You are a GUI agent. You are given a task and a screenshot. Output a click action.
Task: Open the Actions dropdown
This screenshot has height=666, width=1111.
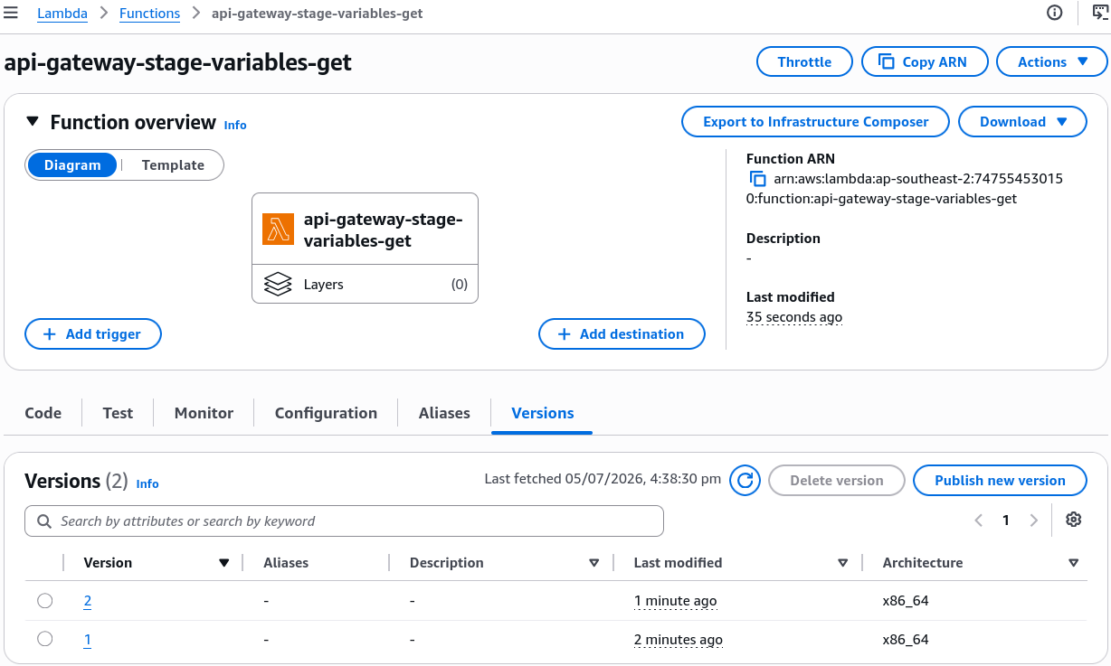(1052, 61)
